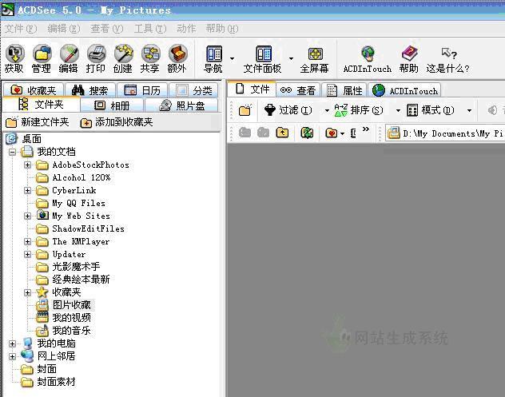Image resolution: width=505 pixels, height=397 pixels.
Task: Switch to the 分类 tab
Action: coord(194,89)
